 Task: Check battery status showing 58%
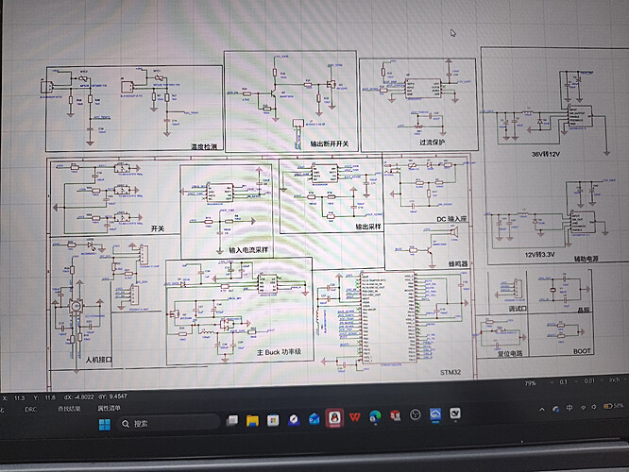click(613, 406)
